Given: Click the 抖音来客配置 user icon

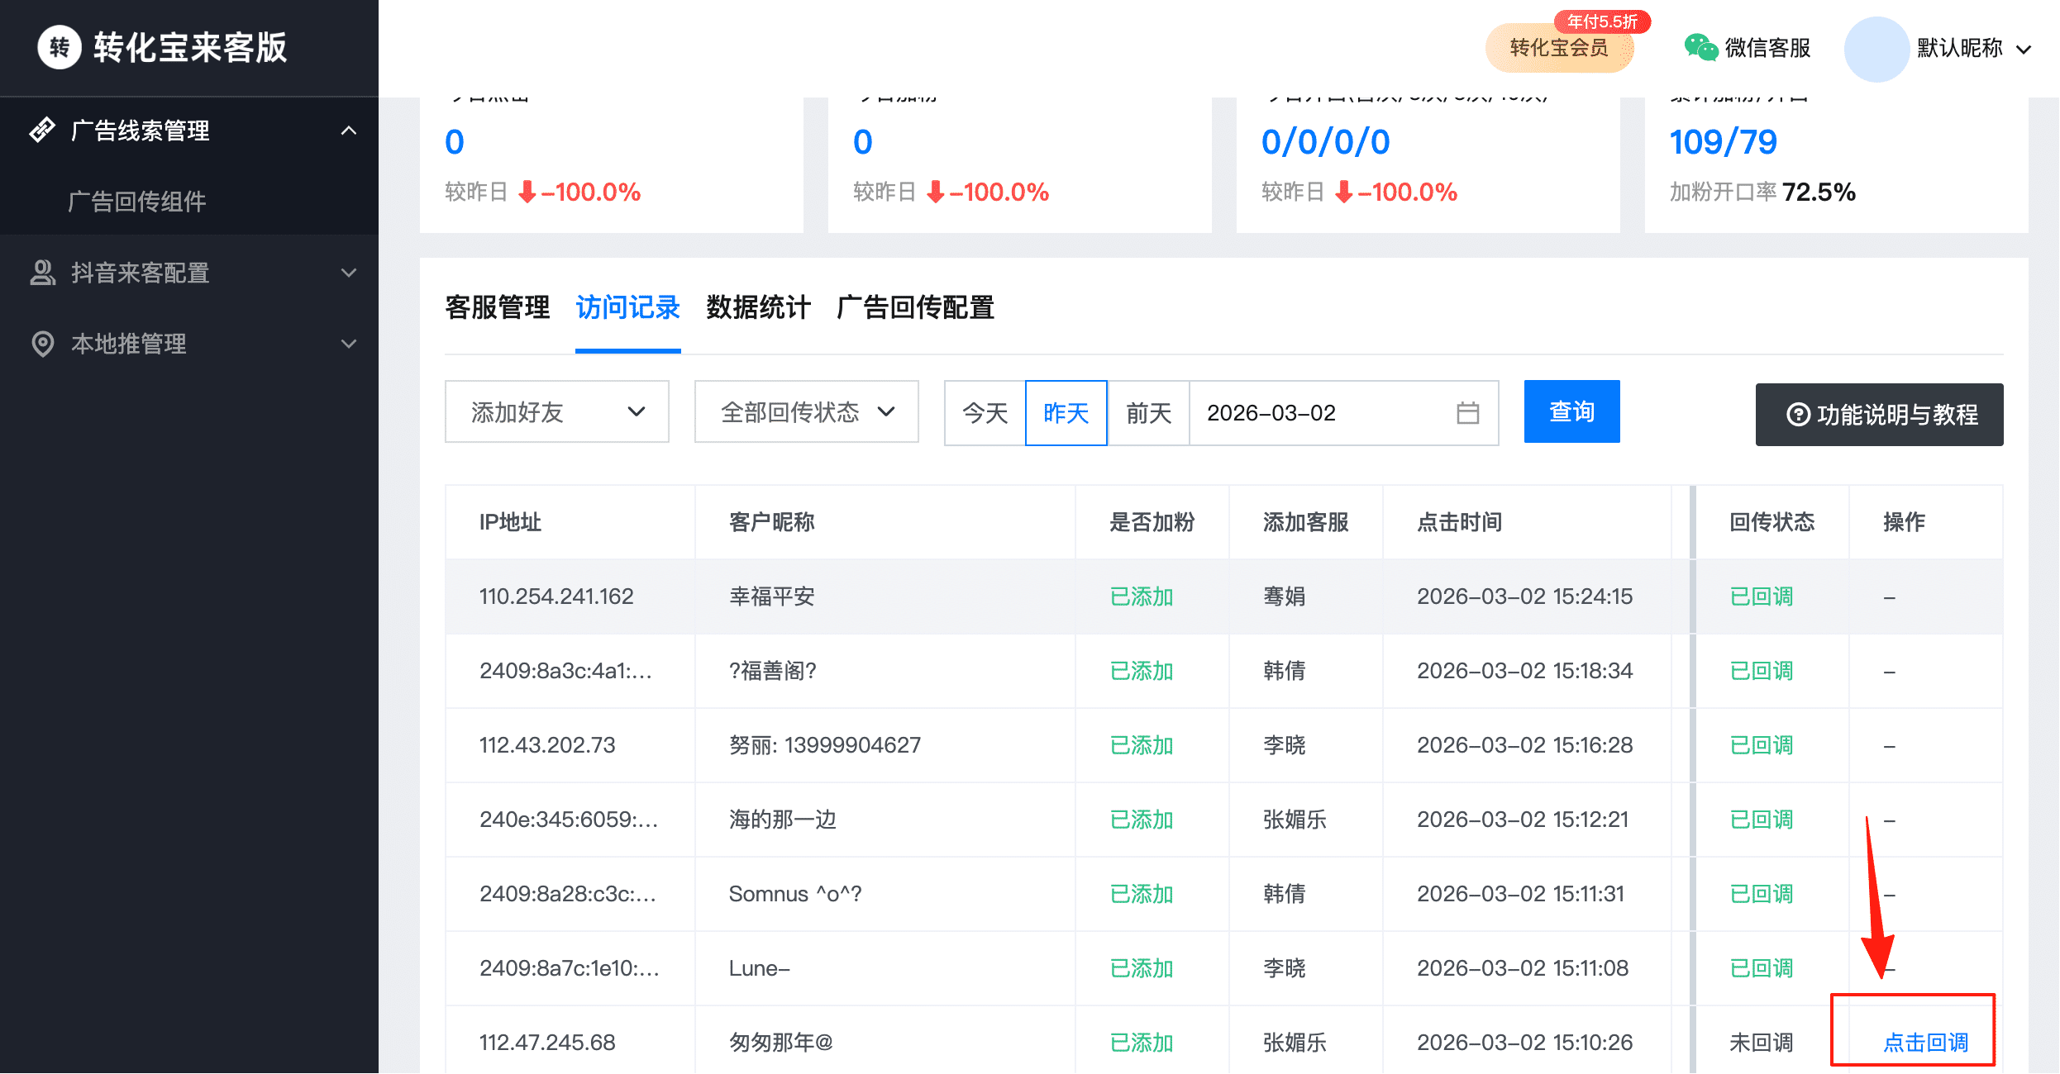Looking at the screenshot, I should (x=42, y=273).
